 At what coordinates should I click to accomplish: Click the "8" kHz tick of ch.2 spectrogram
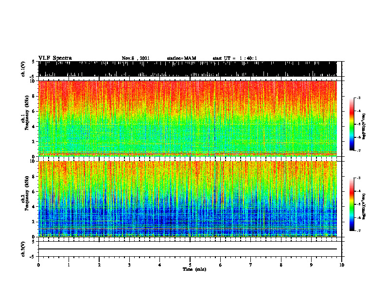(34, 177)
